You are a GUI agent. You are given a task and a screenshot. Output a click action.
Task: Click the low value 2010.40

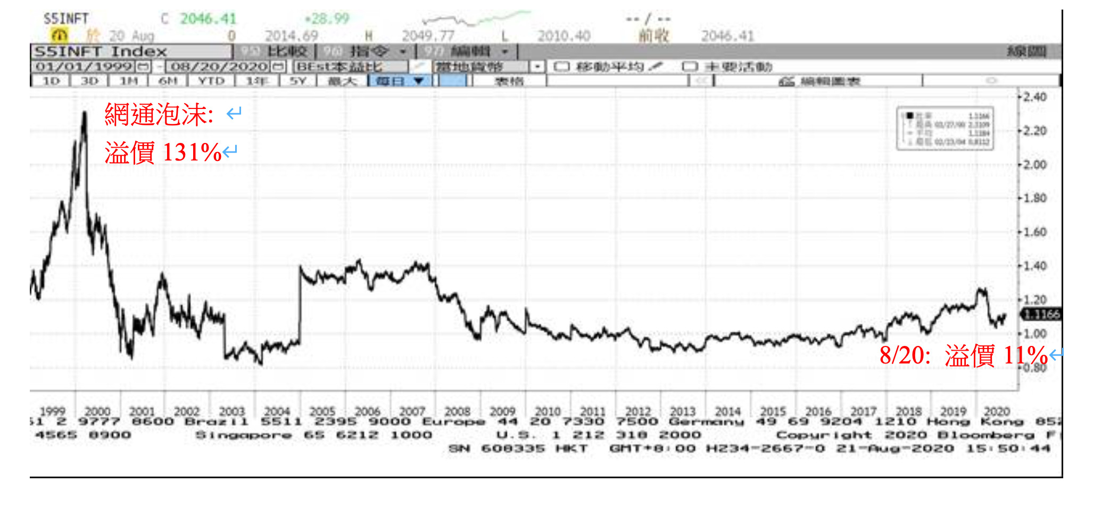tap(564, 36)
